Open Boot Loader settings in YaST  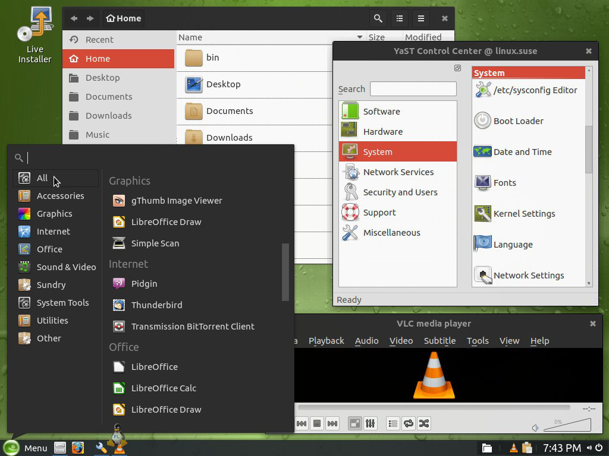click(x=518, y=121)
